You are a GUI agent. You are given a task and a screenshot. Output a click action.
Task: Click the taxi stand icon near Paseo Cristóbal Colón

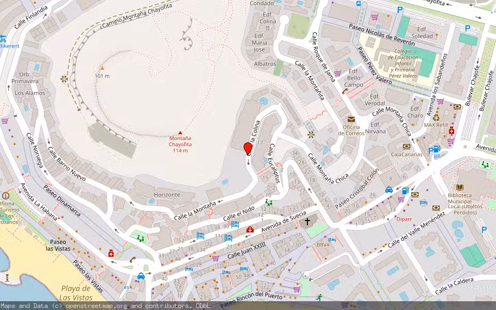(389, 190)
